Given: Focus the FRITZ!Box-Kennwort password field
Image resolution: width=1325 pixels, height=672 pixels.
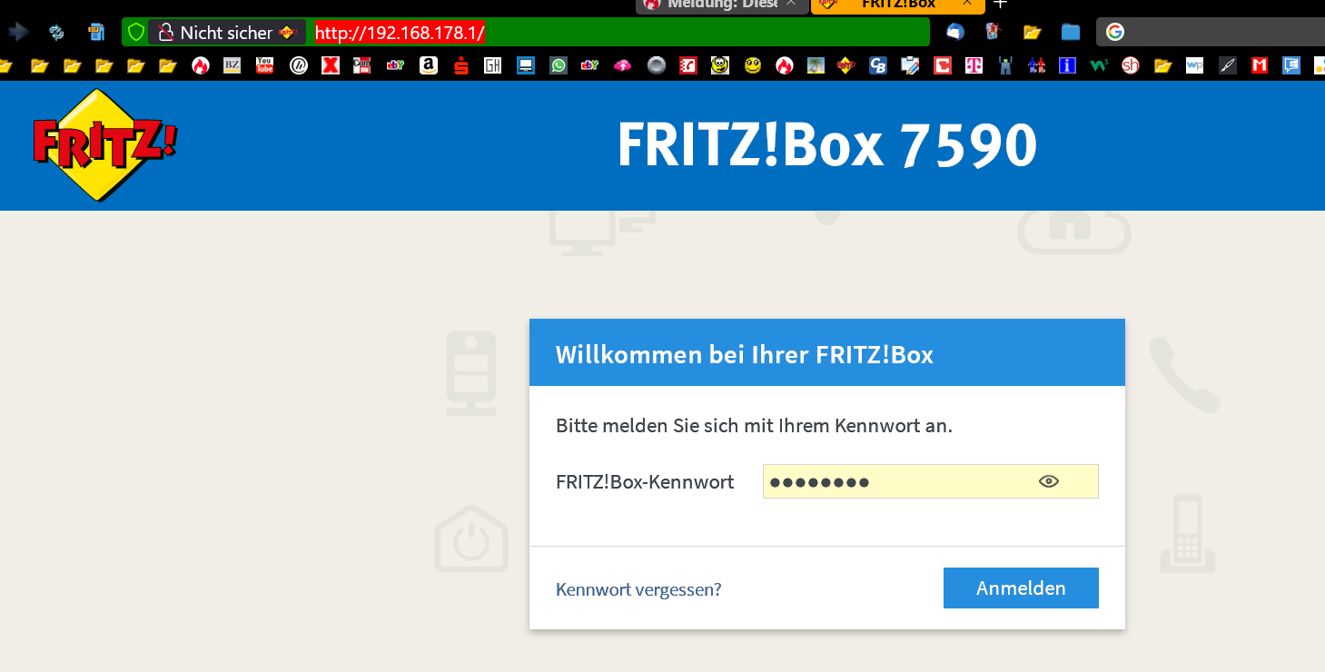Looking at the screenshot, I should (x=931, y=481).
